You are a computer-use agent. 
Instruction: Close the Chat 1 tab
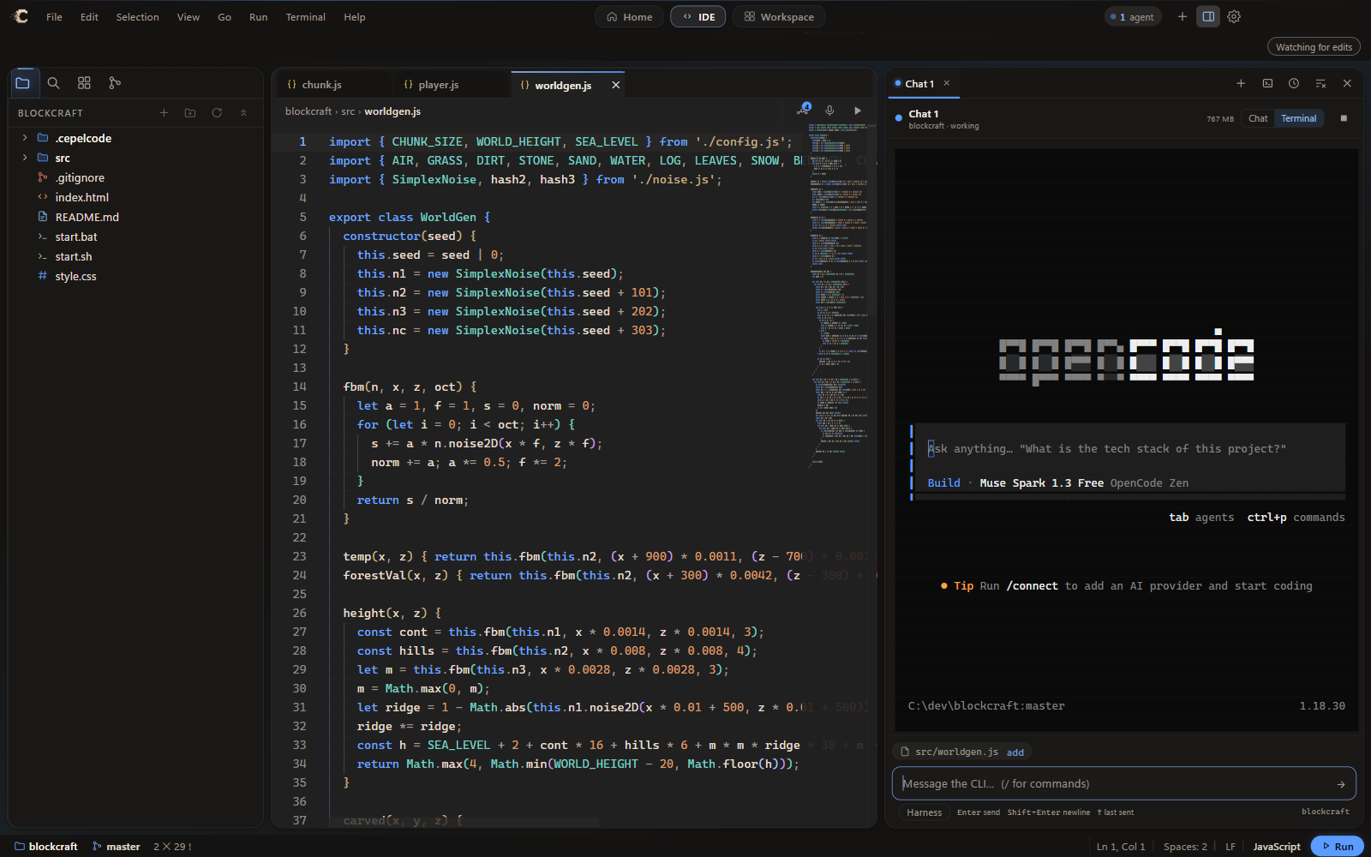tap(947, 83)
